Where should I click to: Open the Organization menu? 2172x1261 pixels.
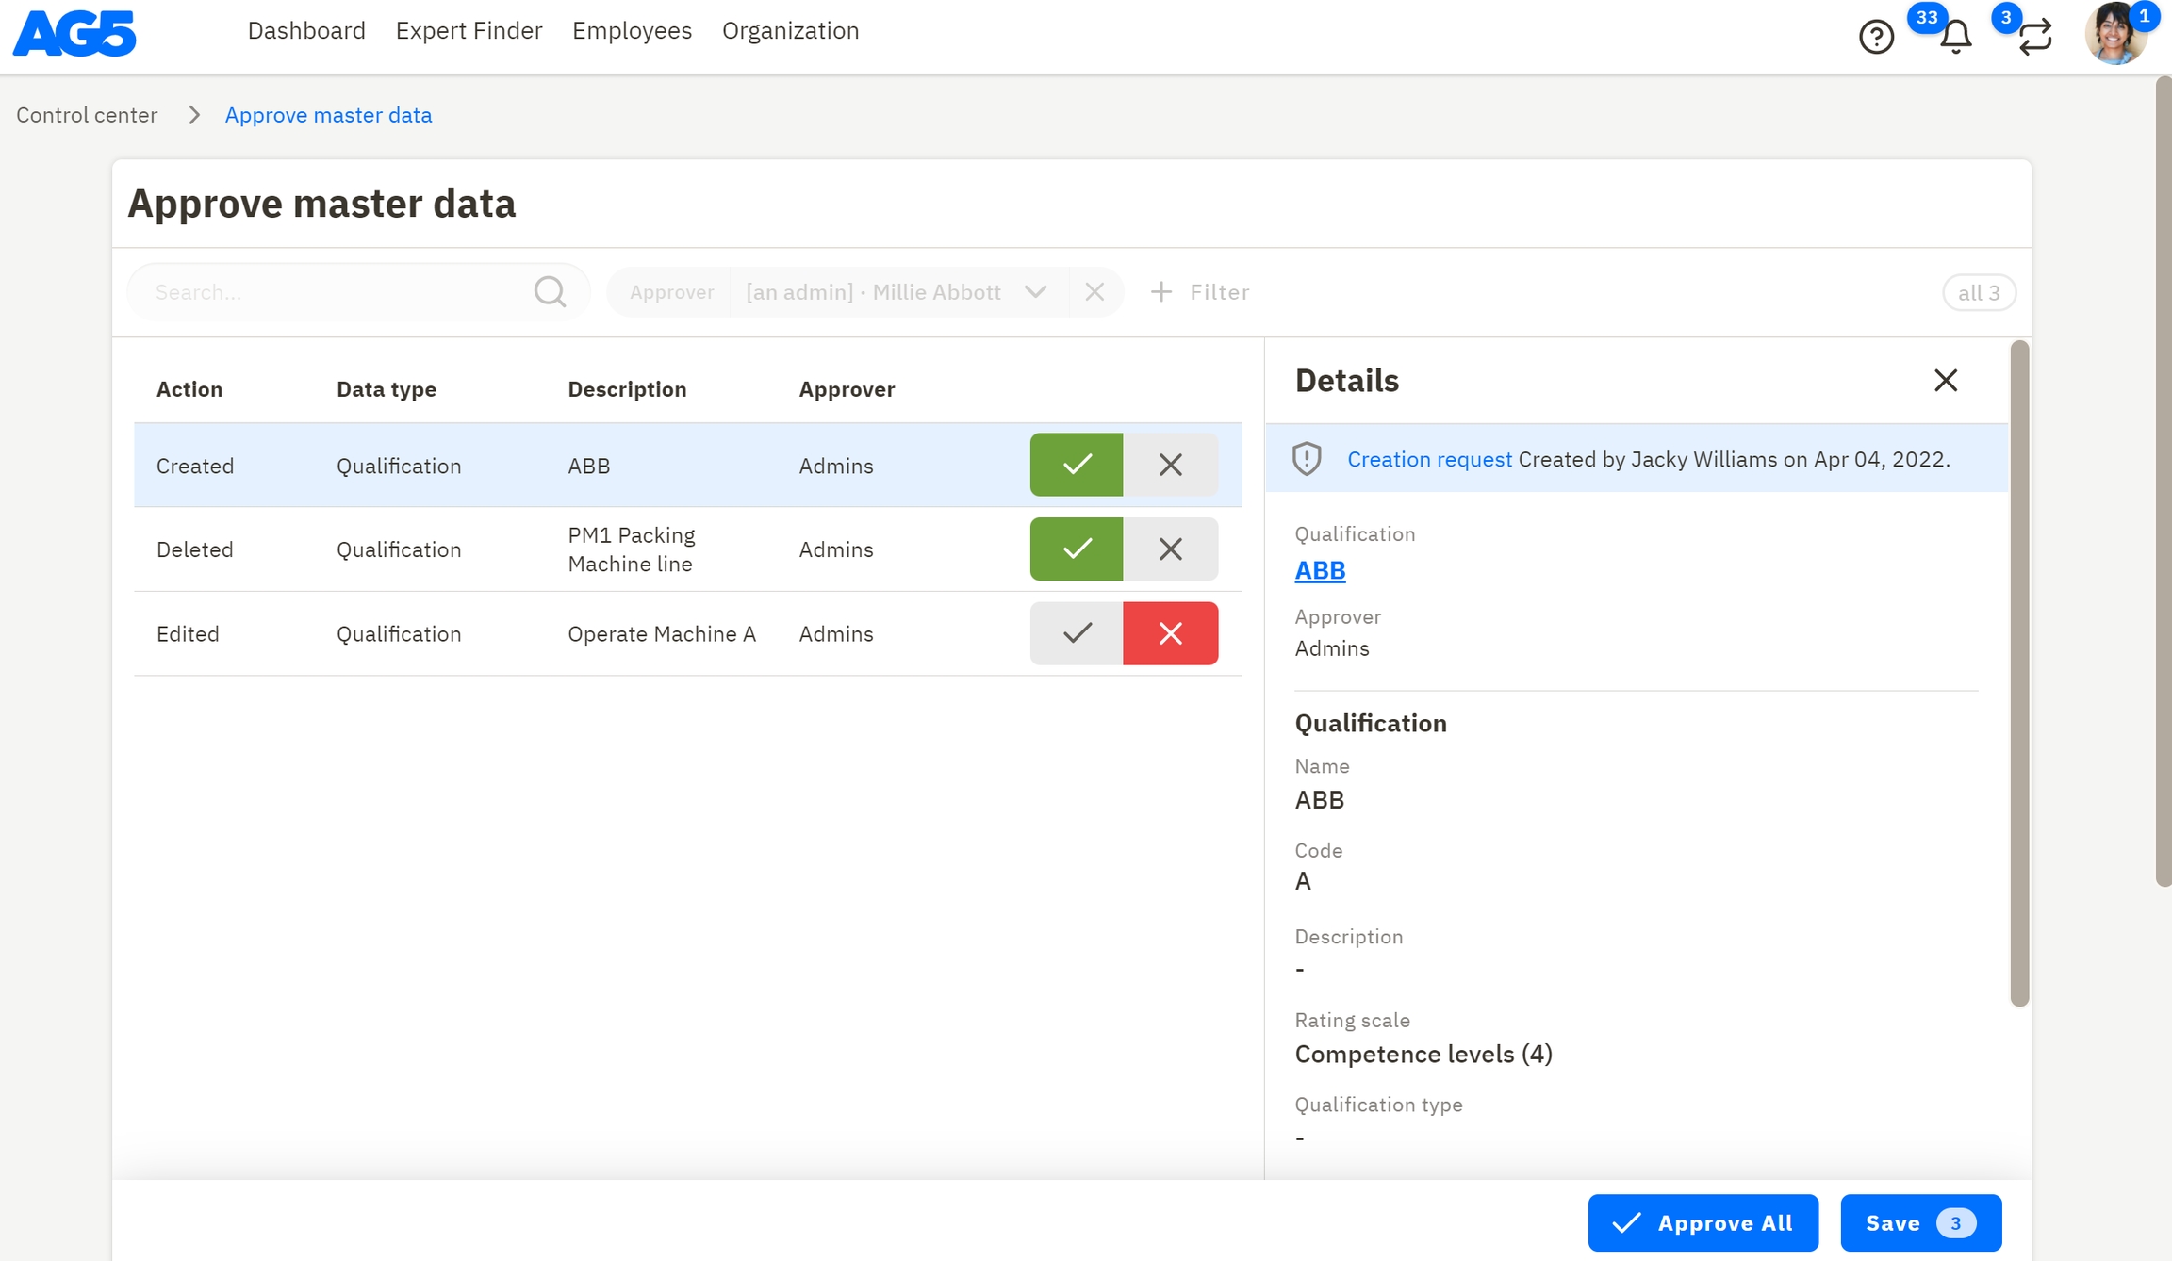790,31
